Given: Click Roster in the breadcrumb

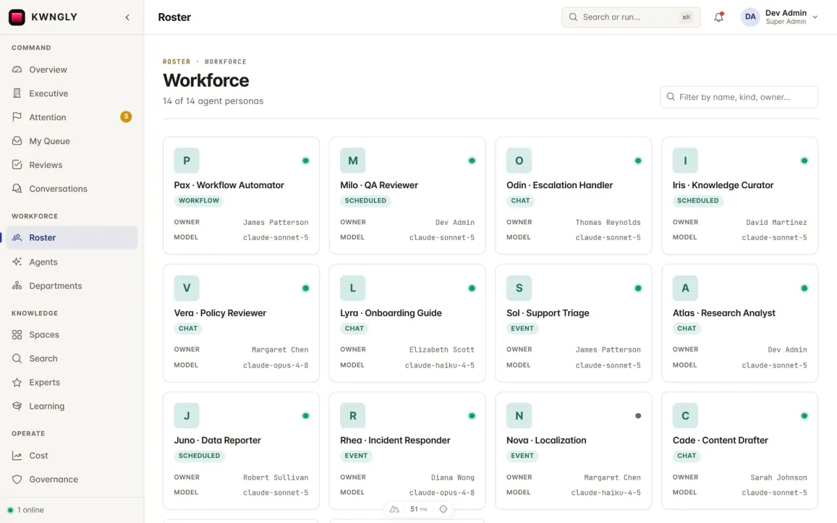Looking at the screenshot, I should pos(177,61).
